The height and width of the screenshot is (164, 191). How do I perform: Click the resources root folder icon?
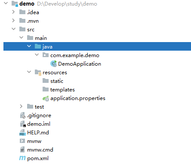pos(38,73)
